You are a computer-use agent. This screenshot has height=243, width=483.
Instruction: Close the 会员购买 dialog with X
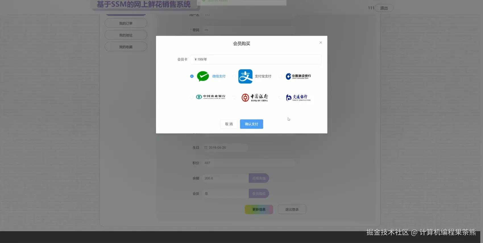321,43
